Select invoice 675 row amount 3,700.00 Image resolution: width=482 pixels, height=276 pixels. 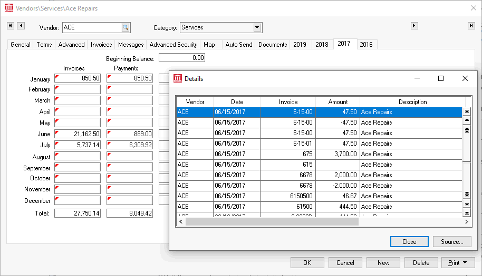pyautogui.click(x=320, y=154)
